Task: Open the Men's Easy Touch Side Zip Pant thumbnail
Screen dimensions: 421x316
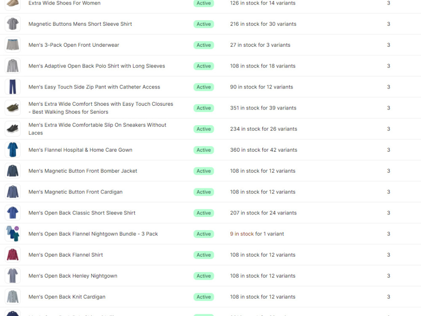Action: 13,87
